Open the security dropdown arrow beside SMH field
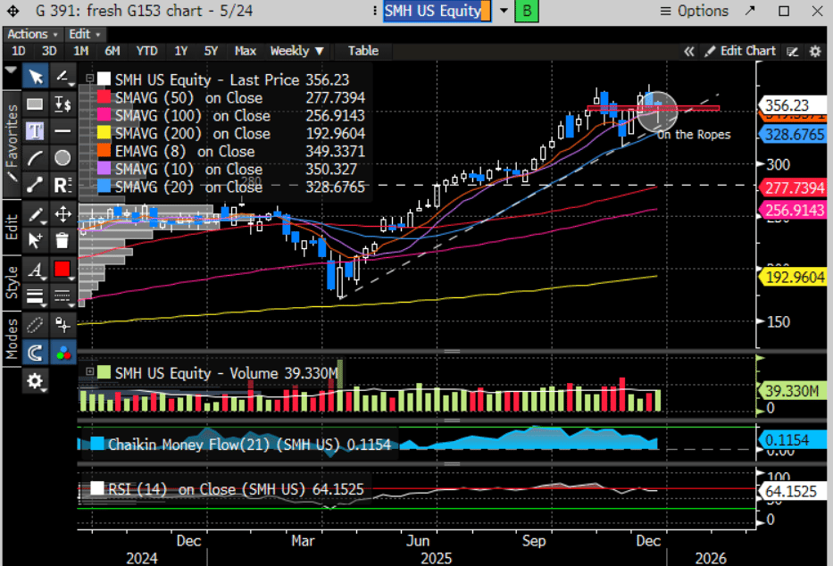This screenshot has width=833, height=566. pos(504,11)
